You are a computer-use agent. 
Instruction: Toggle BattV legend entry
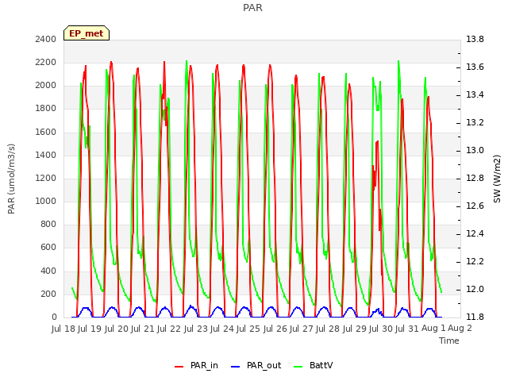pyautogui.click(x=313, y=365)
